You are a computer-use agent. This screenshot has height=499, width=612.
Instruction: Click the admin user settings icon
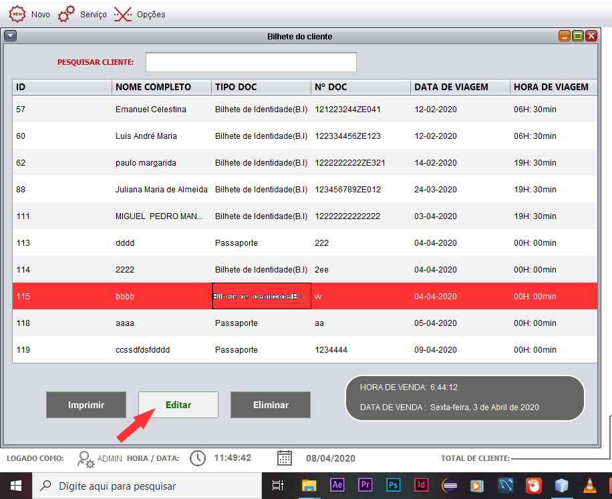click(86, 459)
